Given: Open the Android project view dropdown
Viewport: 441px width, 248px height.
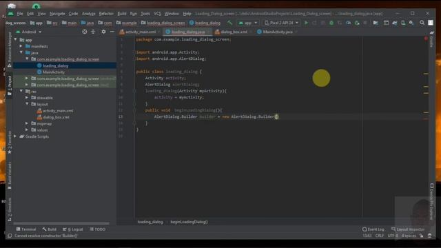Looking at the screenshot, I should tap(29, 32).
